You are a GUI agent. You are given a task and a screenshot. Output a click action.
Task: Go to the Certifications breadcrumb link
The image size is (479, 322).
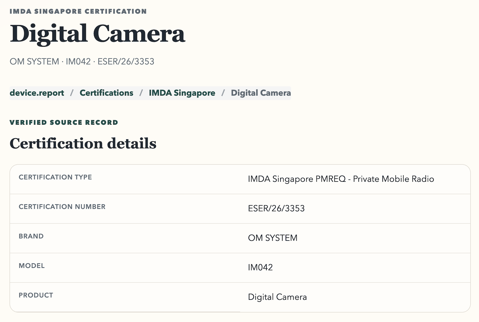click(x=106, y=93)
